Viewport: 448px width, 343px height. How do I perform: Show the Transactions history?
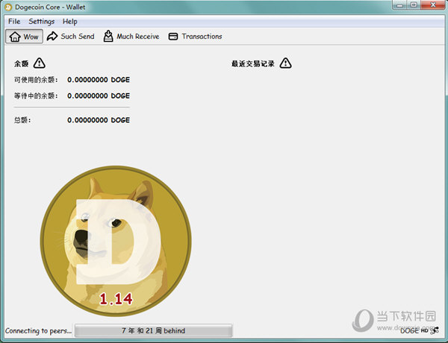coord(195,37)
